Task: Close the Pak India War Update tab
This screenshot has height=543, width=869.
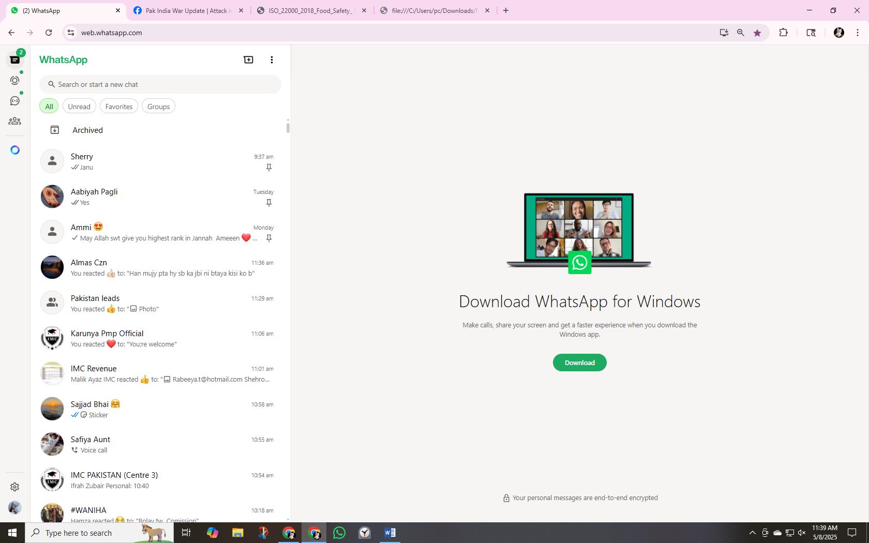Action: click(x=241, y=10)
